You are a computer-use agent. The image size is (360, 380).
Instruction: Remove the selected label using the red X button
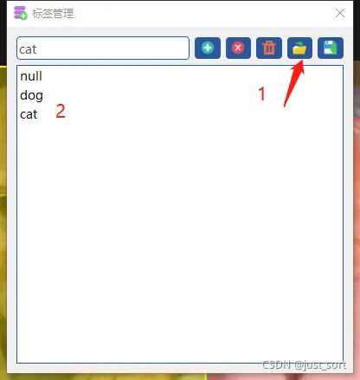(238, 48)
